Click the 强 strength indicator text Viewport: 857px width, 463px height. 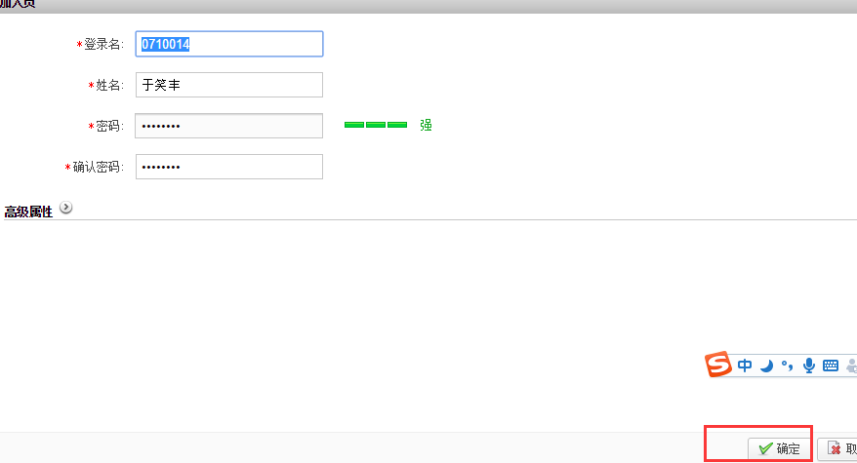point(426,126)
